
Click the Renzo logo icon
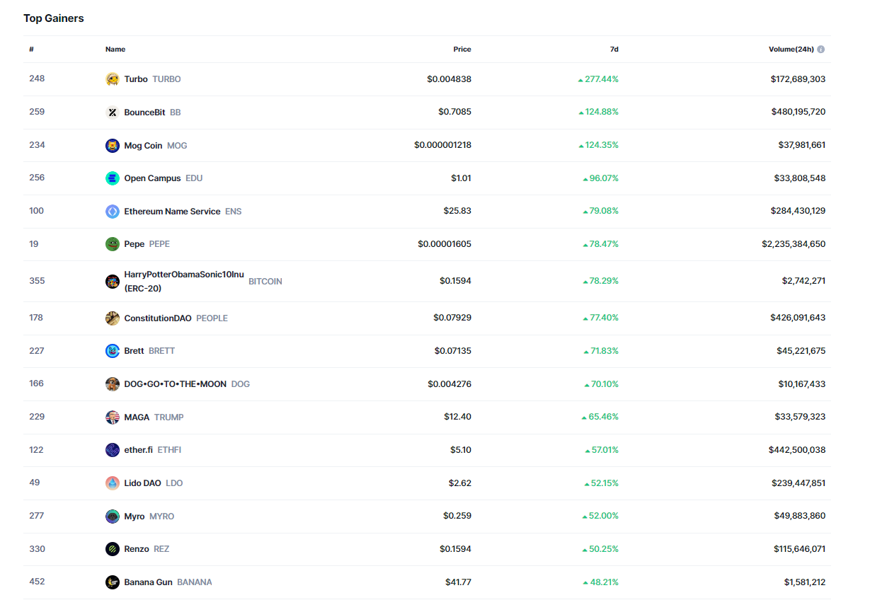click(112, 549)
